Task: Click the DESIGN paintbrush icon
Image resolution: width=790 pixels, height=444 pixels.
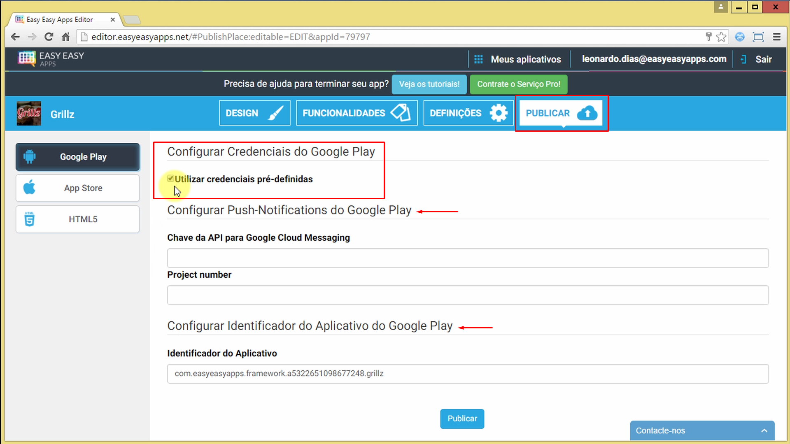Action: pyautogui.click(x=277, y=112)
